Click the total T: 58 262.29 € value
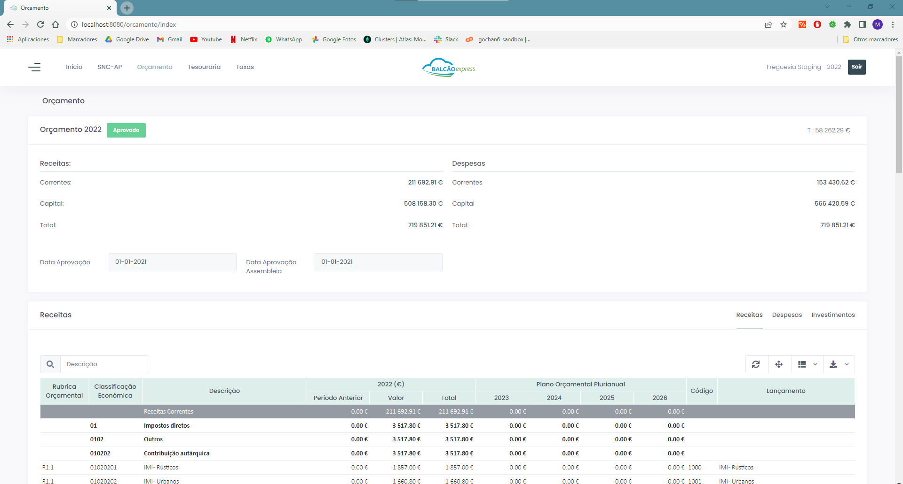Viewport: 903px width, 484px height. tap(829, 131)
